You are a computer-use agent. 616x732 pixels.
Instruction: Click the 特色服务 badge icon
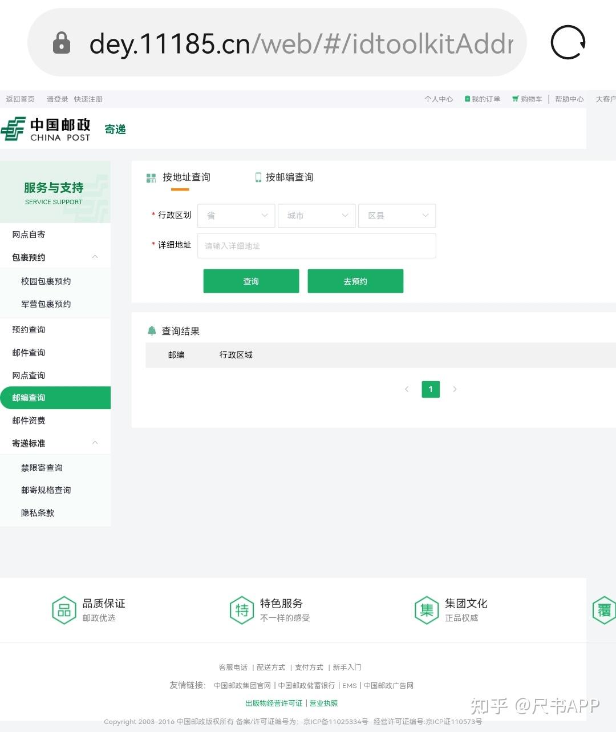click(x=242, y=610)
